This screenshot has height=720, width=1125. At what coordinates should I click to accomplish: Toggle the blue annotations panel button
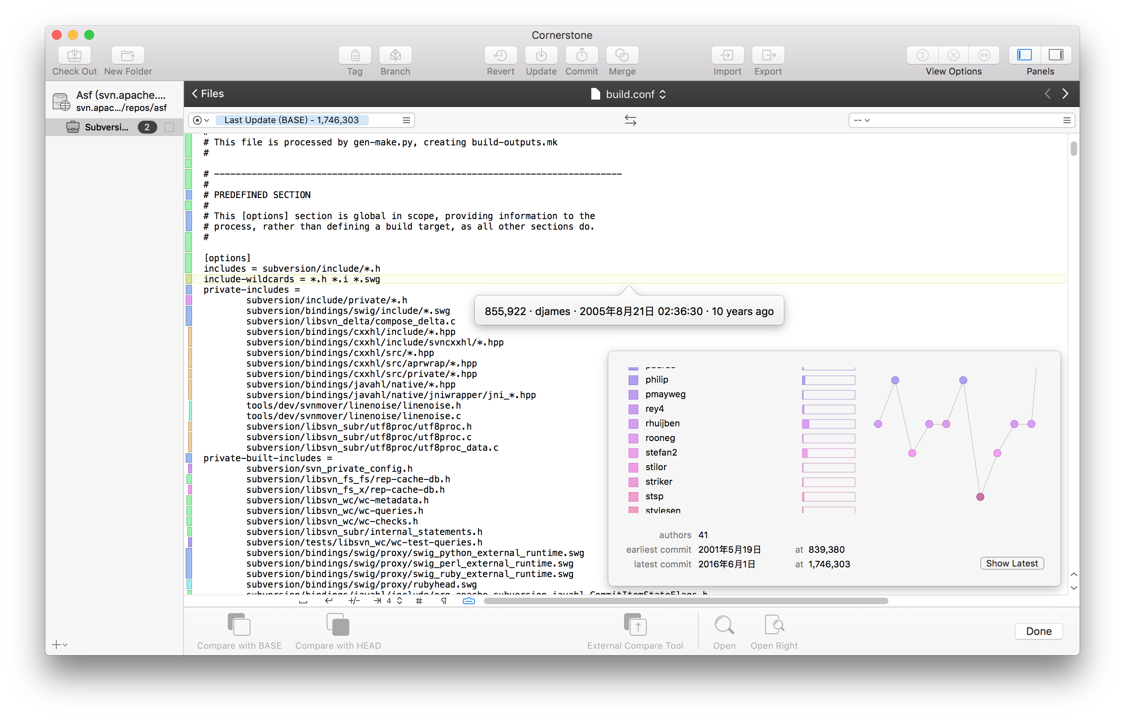point(469,601)
